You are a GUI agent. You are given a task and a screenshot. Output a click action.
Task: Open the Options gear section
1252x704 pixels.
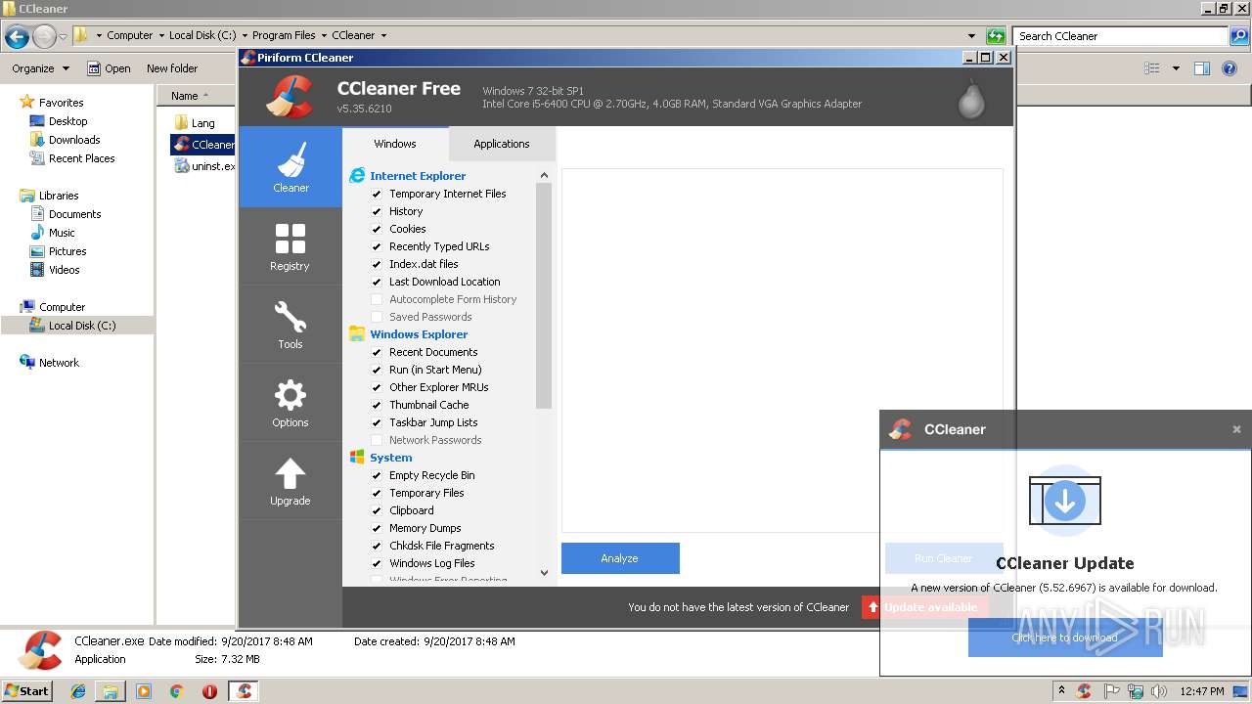pyautogui.click(x=291, y=402)
